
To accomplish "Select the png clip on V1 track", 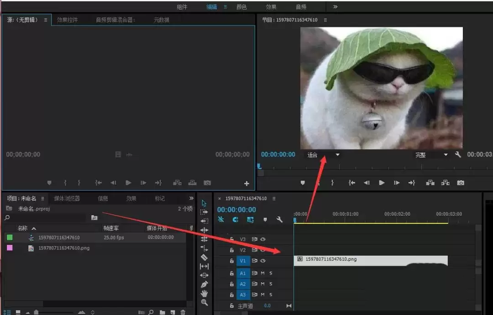I will (x=371, y=261).
